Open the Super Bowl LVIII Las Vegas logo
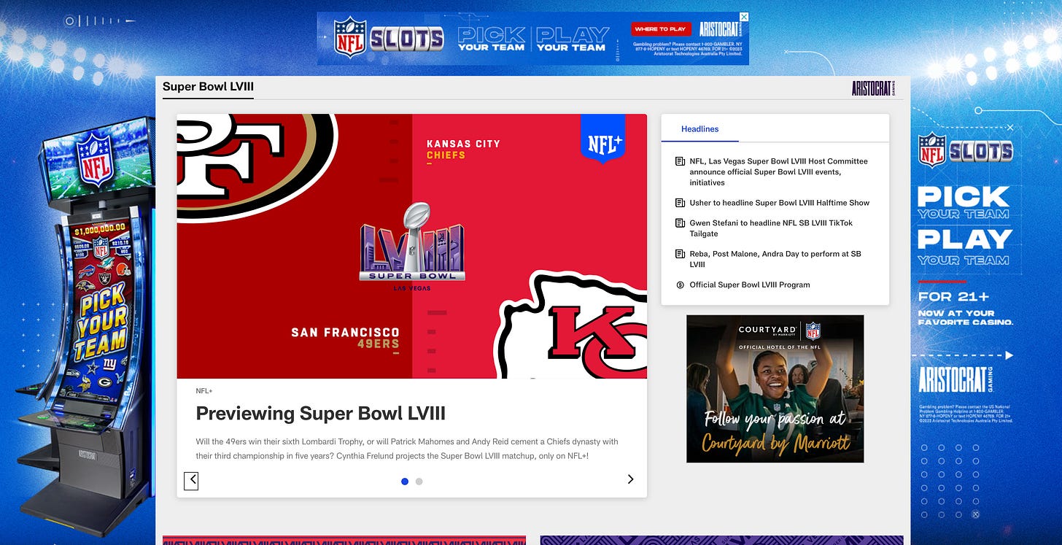1062x545 pixels. point(412,247)
